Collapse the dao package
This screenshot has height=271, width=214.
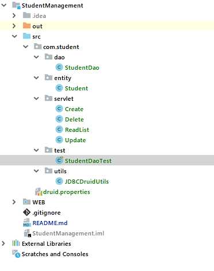click(x=36, y=57)
